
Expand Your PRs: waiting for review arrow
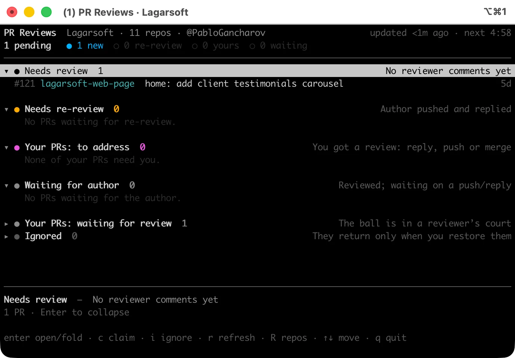point(6,223)
